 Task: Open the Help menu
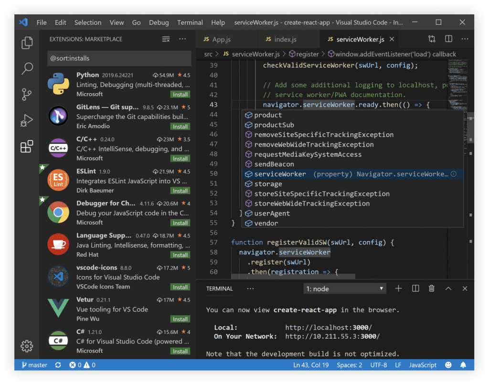pyautogui.click(x=218, y=22)
